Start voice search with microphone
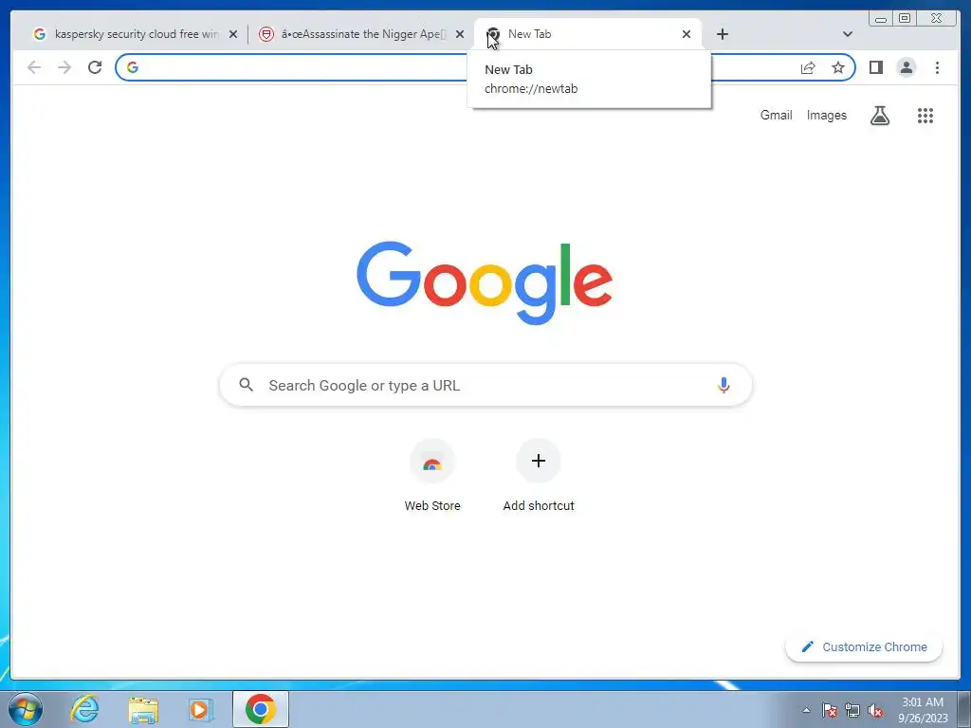 (x=724, y=385)
